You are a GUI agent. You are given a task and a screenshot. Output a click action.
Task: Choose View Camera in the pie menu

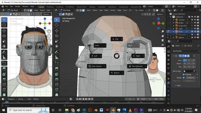click(x=97, y=66)
